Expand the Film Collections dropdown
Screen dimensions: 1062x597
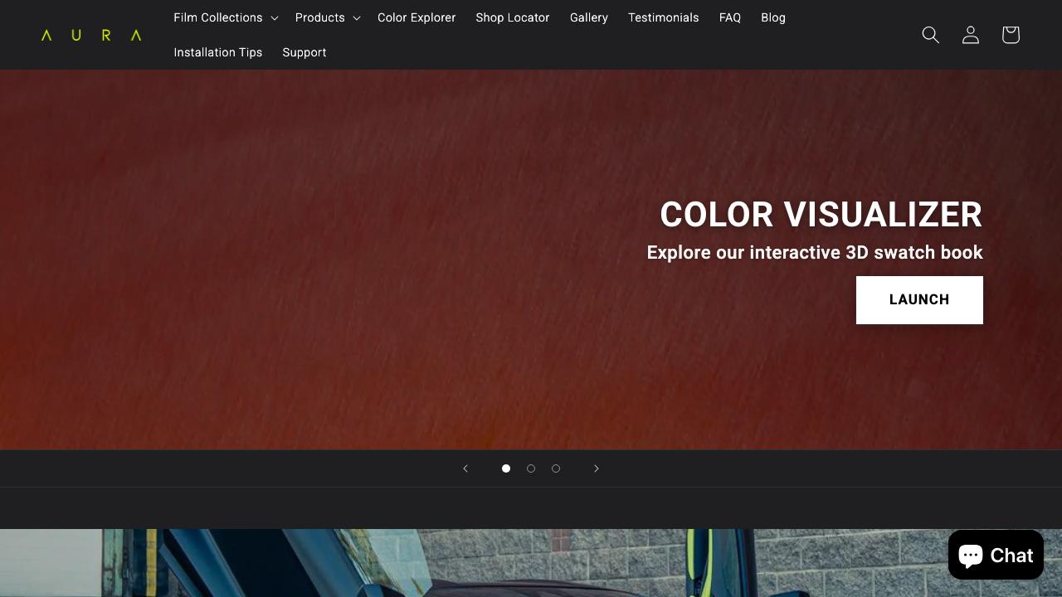click(x=225, y=17)
